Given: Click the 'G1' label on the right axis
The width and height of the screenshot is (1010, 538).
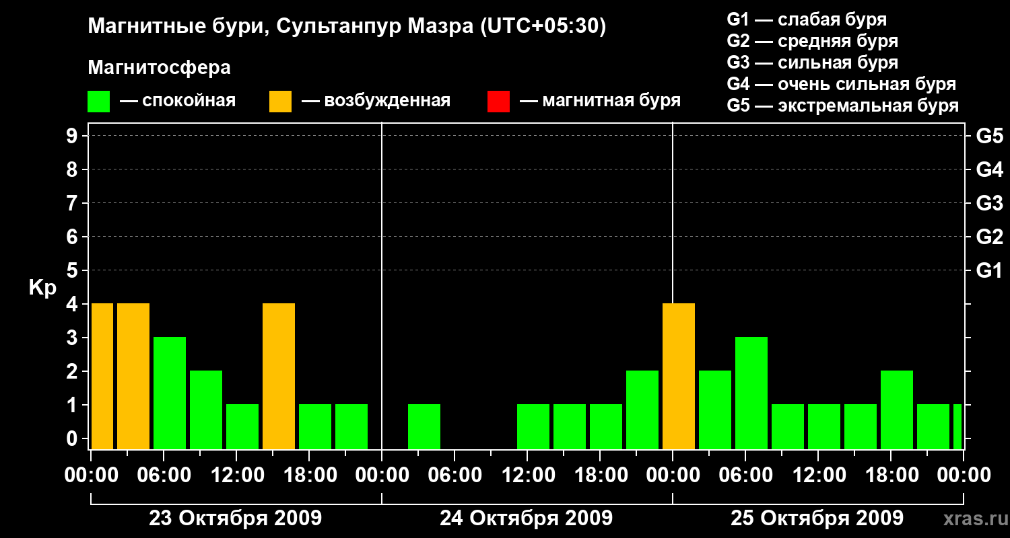Looking at the screenshot, I should (989, 271).
